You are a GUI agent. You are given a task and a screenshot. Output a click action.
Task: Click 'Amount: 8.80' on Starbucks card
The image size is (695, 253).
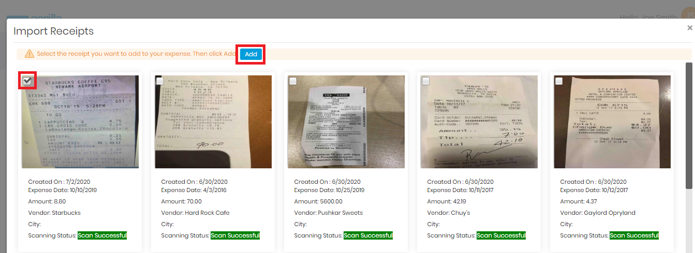click(x=47, y=201)
